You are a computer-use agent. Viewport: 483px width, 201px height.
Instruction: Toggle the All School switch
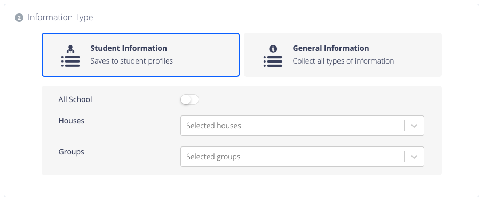(x=190, y=100)
